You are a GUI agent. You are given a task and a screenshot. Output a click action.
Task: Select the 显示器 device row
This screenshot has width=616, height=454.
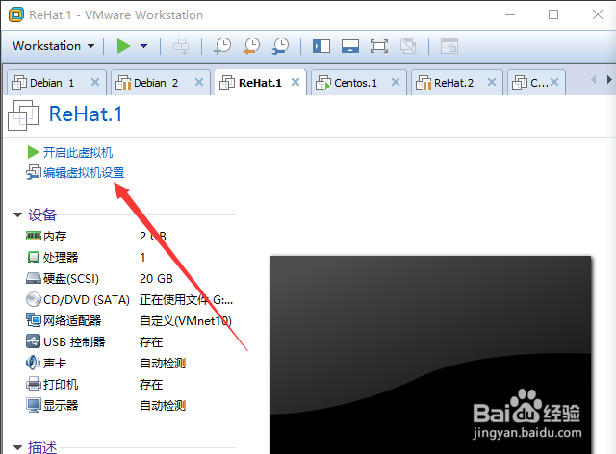[130, 406]
